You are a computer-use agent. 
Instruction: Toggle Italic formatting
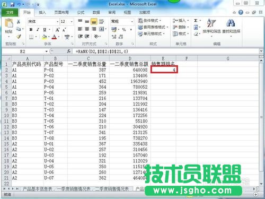click(38, 30)
